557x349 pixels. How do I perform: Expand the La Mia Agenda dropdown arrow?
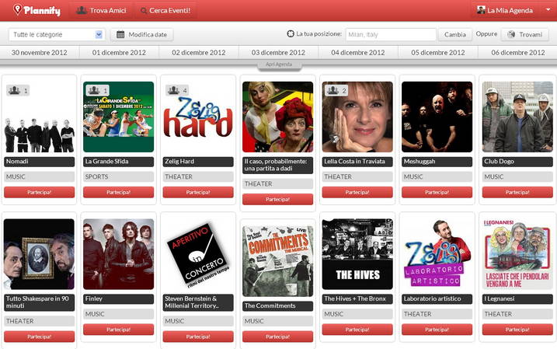tap(548, 9)
